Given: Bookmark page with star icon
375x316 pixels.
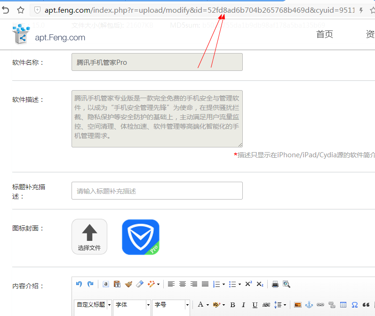Looking at the screenshot, I should tap(21, 10).
